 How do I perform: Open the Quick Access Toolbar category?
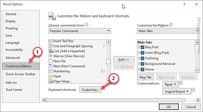pos(20,74)
